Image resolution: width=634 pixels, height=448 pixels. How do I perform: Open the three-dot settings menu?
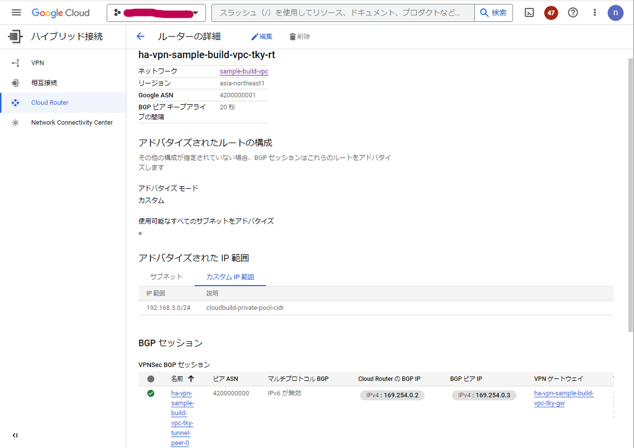click(x=595, y=13)
